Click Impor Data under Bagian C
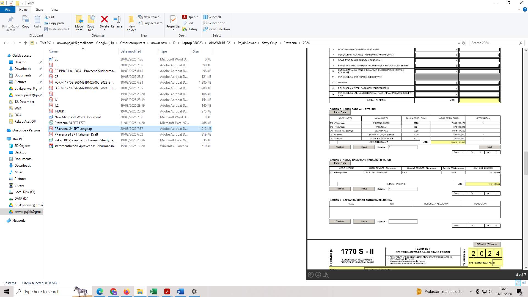 point(340,163)
